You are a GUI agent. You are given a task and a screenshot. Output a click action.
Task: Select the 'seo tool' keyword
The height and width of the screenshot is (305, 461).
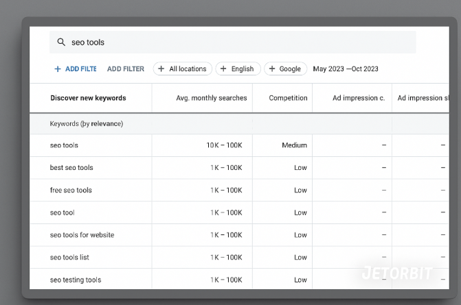(63, 212)
